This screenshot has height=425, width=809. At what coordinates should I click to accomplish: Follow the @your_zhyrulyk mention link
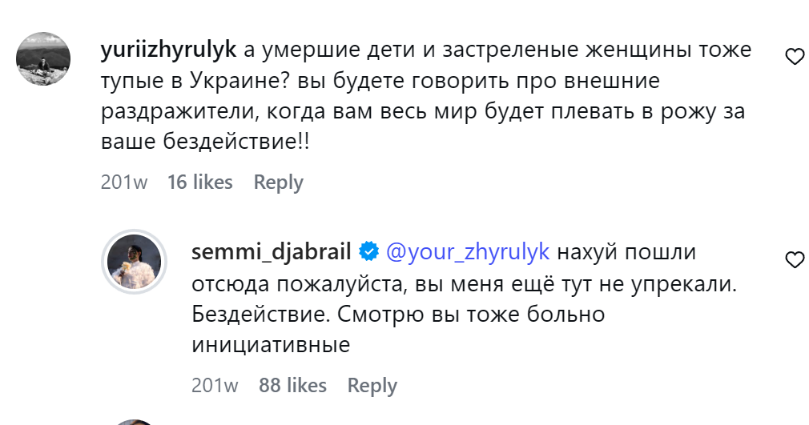point(468,252)
